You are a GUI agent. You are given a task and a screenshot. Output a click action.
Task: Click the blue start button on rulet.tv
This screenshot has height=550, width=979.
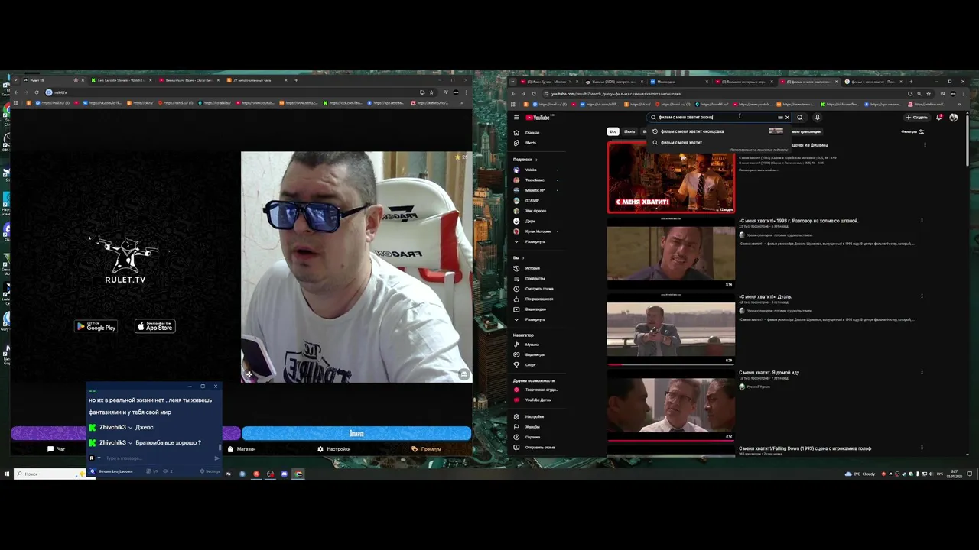356,433
